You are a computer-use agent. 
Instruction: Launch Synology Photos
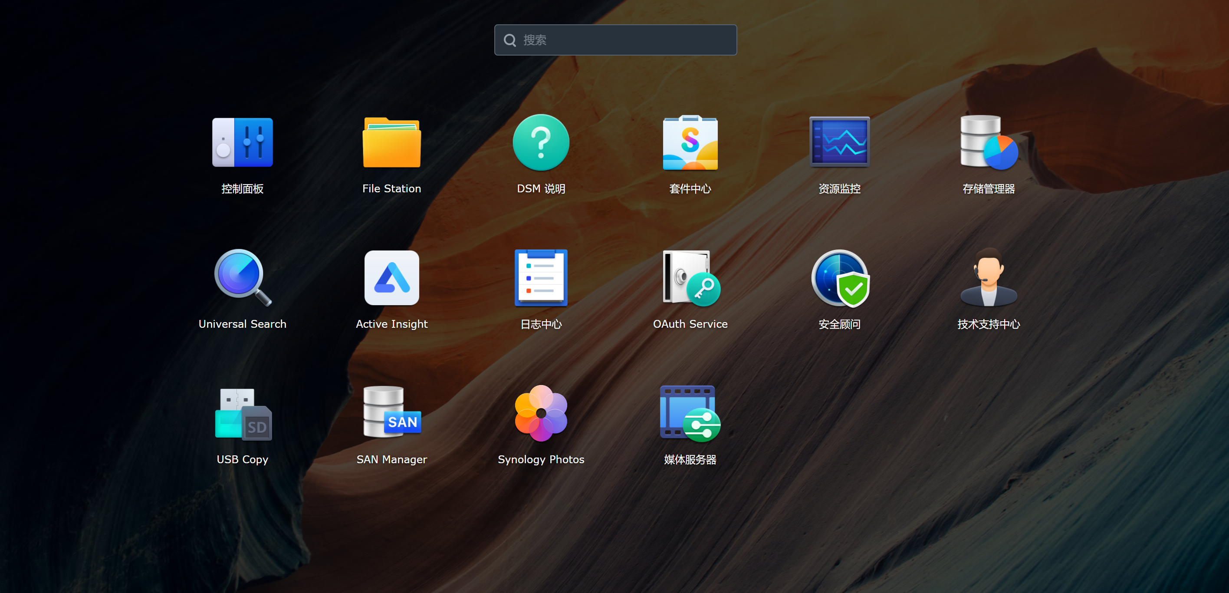[x=541, y=413]
